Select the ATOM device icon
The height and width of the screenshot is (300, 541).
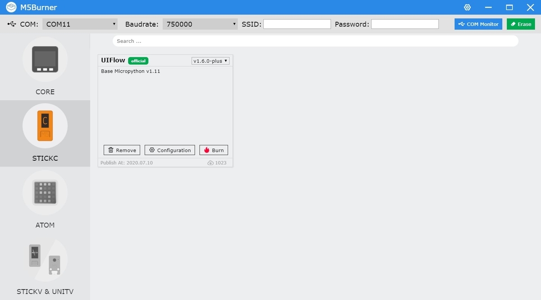(45, 193)
